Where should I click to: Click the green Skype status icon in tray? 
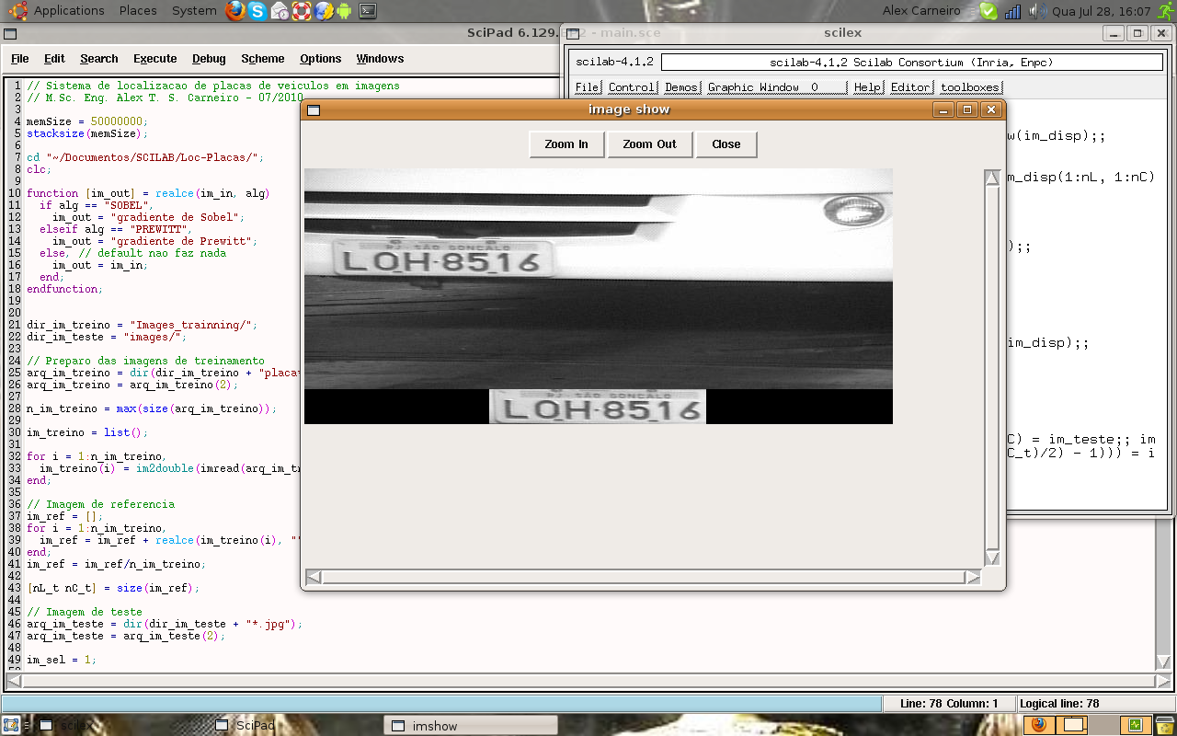tap(988, 11)
